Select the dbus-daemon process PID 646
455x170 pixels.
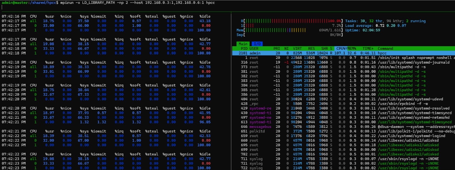pos(343,126)
